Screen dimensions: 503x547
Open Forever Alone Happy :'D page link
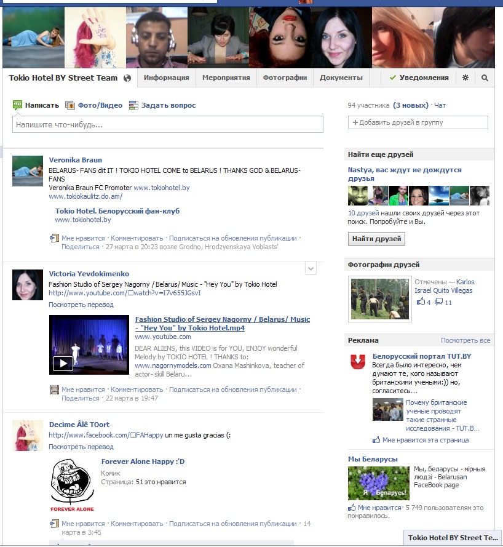click(x=143, y=461)
